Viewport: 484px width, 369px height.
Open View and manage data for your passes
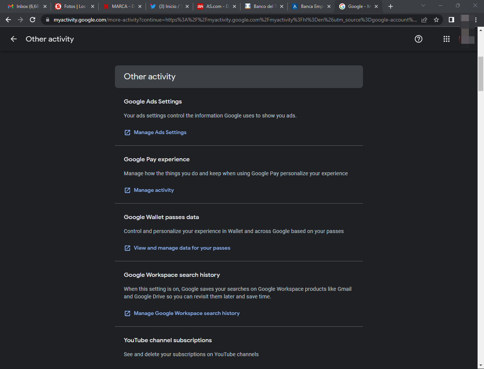(x=182, y=248)
